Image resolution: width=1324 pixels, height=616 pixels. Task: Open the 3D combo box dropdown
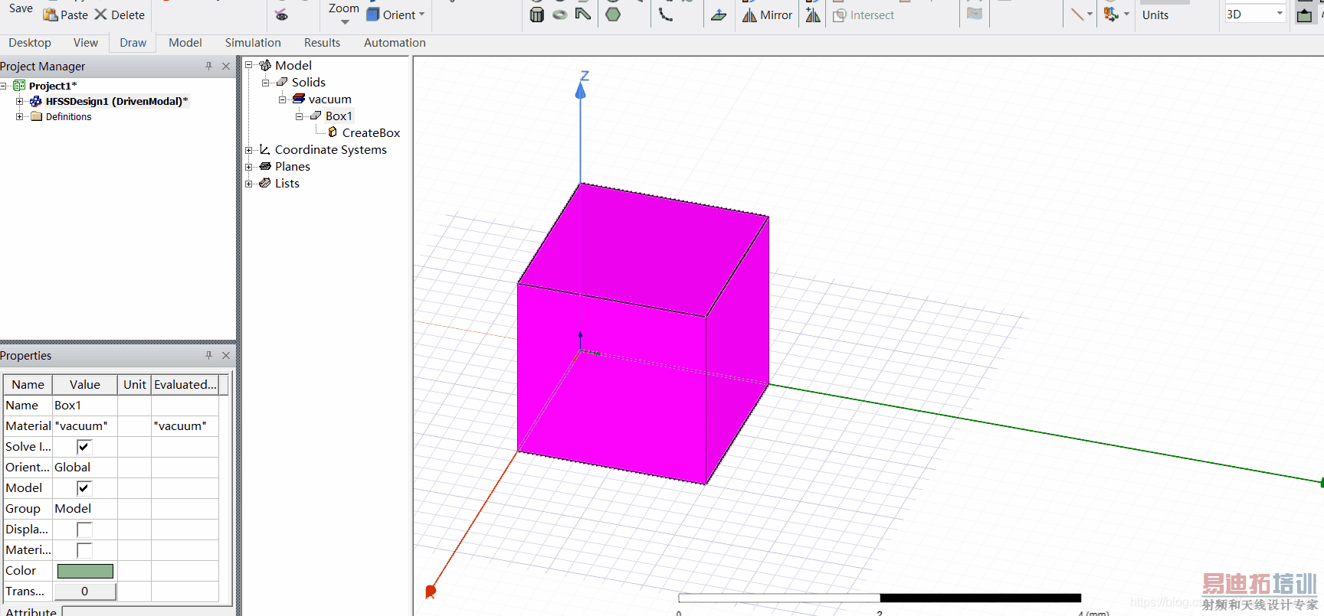pyautogui.click(x=1279, y=14)
